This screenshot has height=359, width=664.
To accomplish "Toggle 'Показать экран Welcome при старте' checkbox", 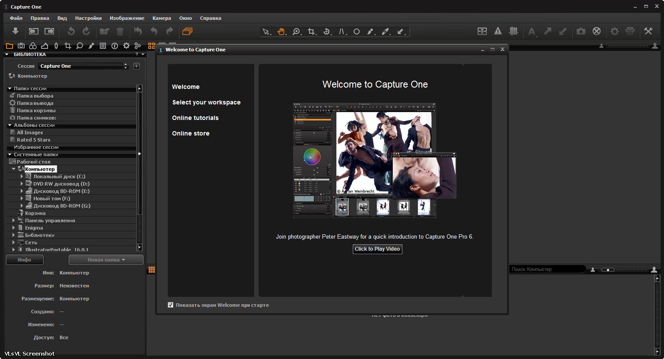I will pos(170,305).
